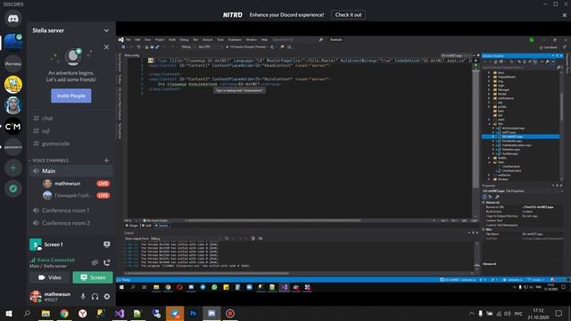Open Visual Studio from taskbar
This screenshot has width=571, height=321.
point(120,313)
